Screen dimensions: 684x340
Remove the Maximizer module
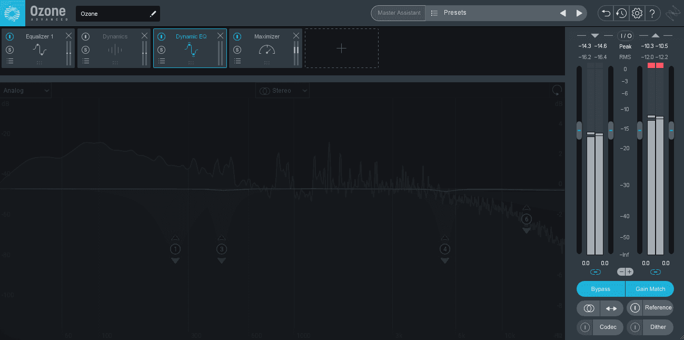(296, 36)
